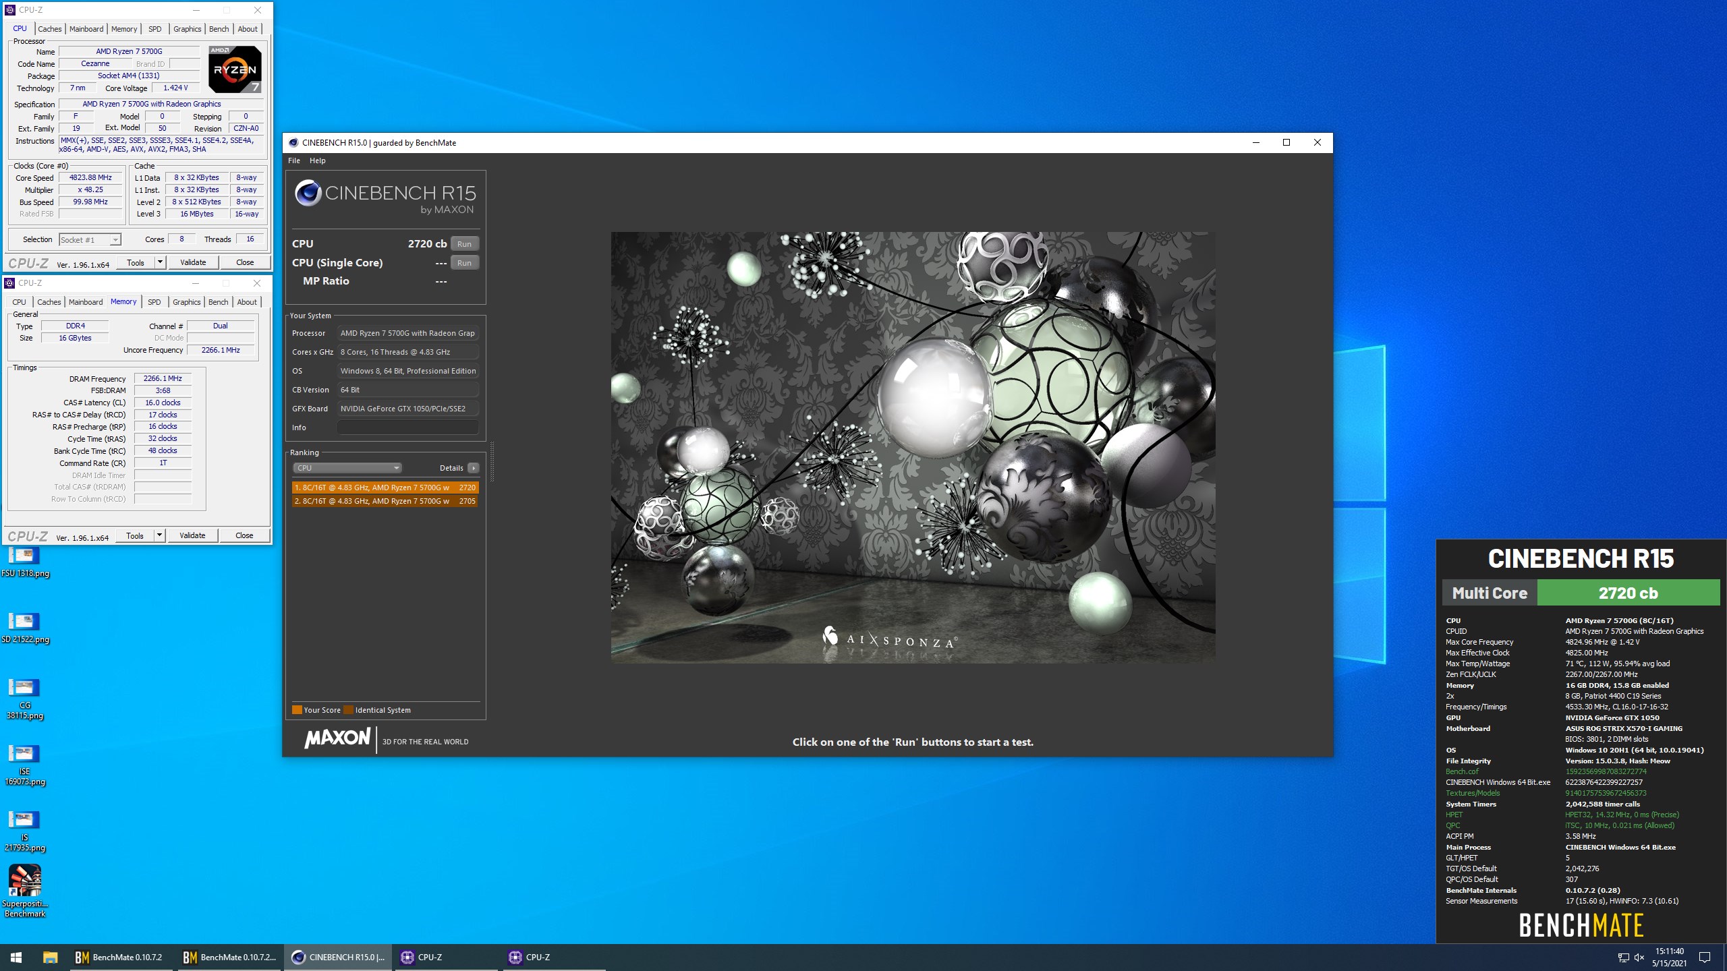This screenshot has width=1727, height=971.
Task: Open network status tray icon
Action: [1623, 958]
